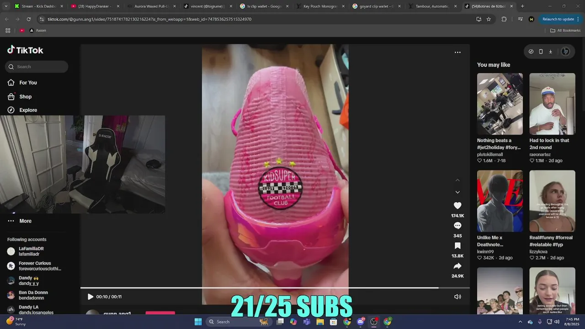This screenshot has width=585, height=329.
Task: Play the paused video
Action: 90,297
